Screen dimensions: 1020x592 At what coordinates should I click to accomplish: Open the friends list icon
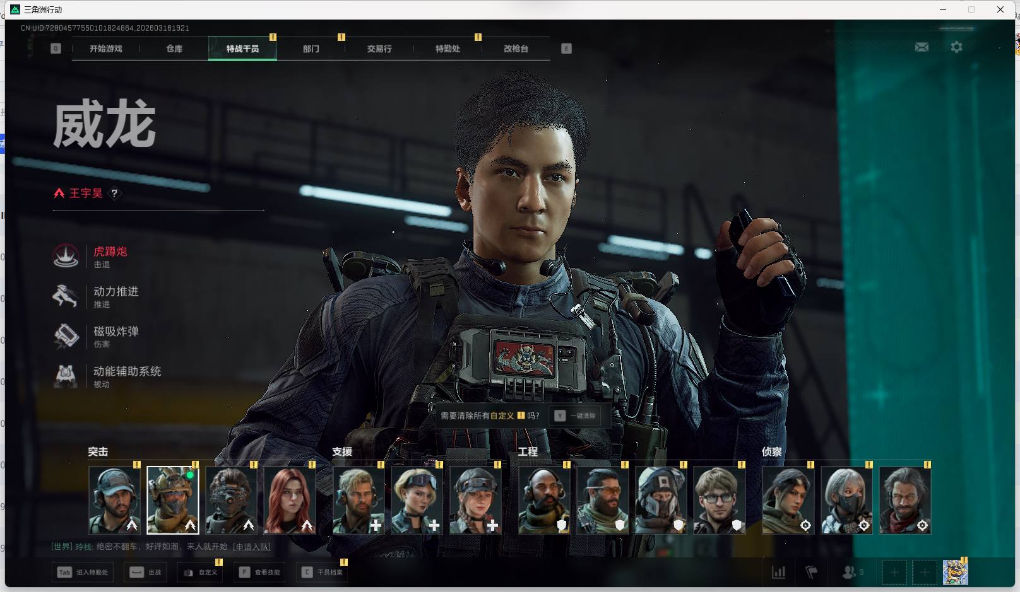coord(850,572)
